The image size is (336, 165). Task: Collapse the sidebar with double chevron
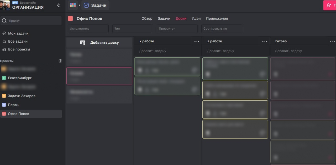point(59,5)
